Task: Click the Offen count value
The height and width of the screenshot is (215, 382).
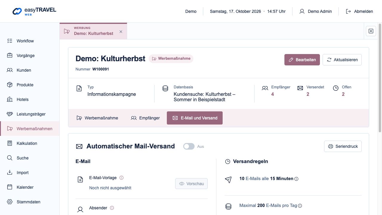Action: [x=343, y=94]
